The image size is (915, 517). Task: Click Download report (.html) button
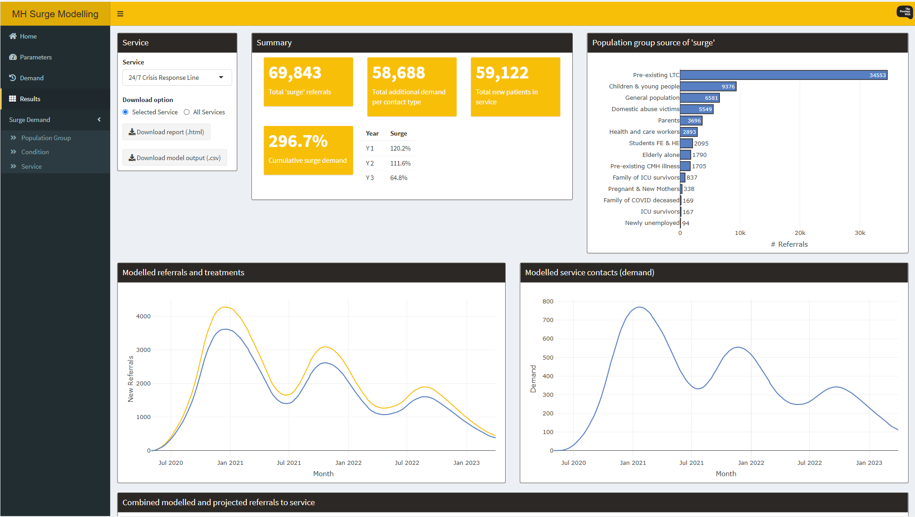[167, 132]
